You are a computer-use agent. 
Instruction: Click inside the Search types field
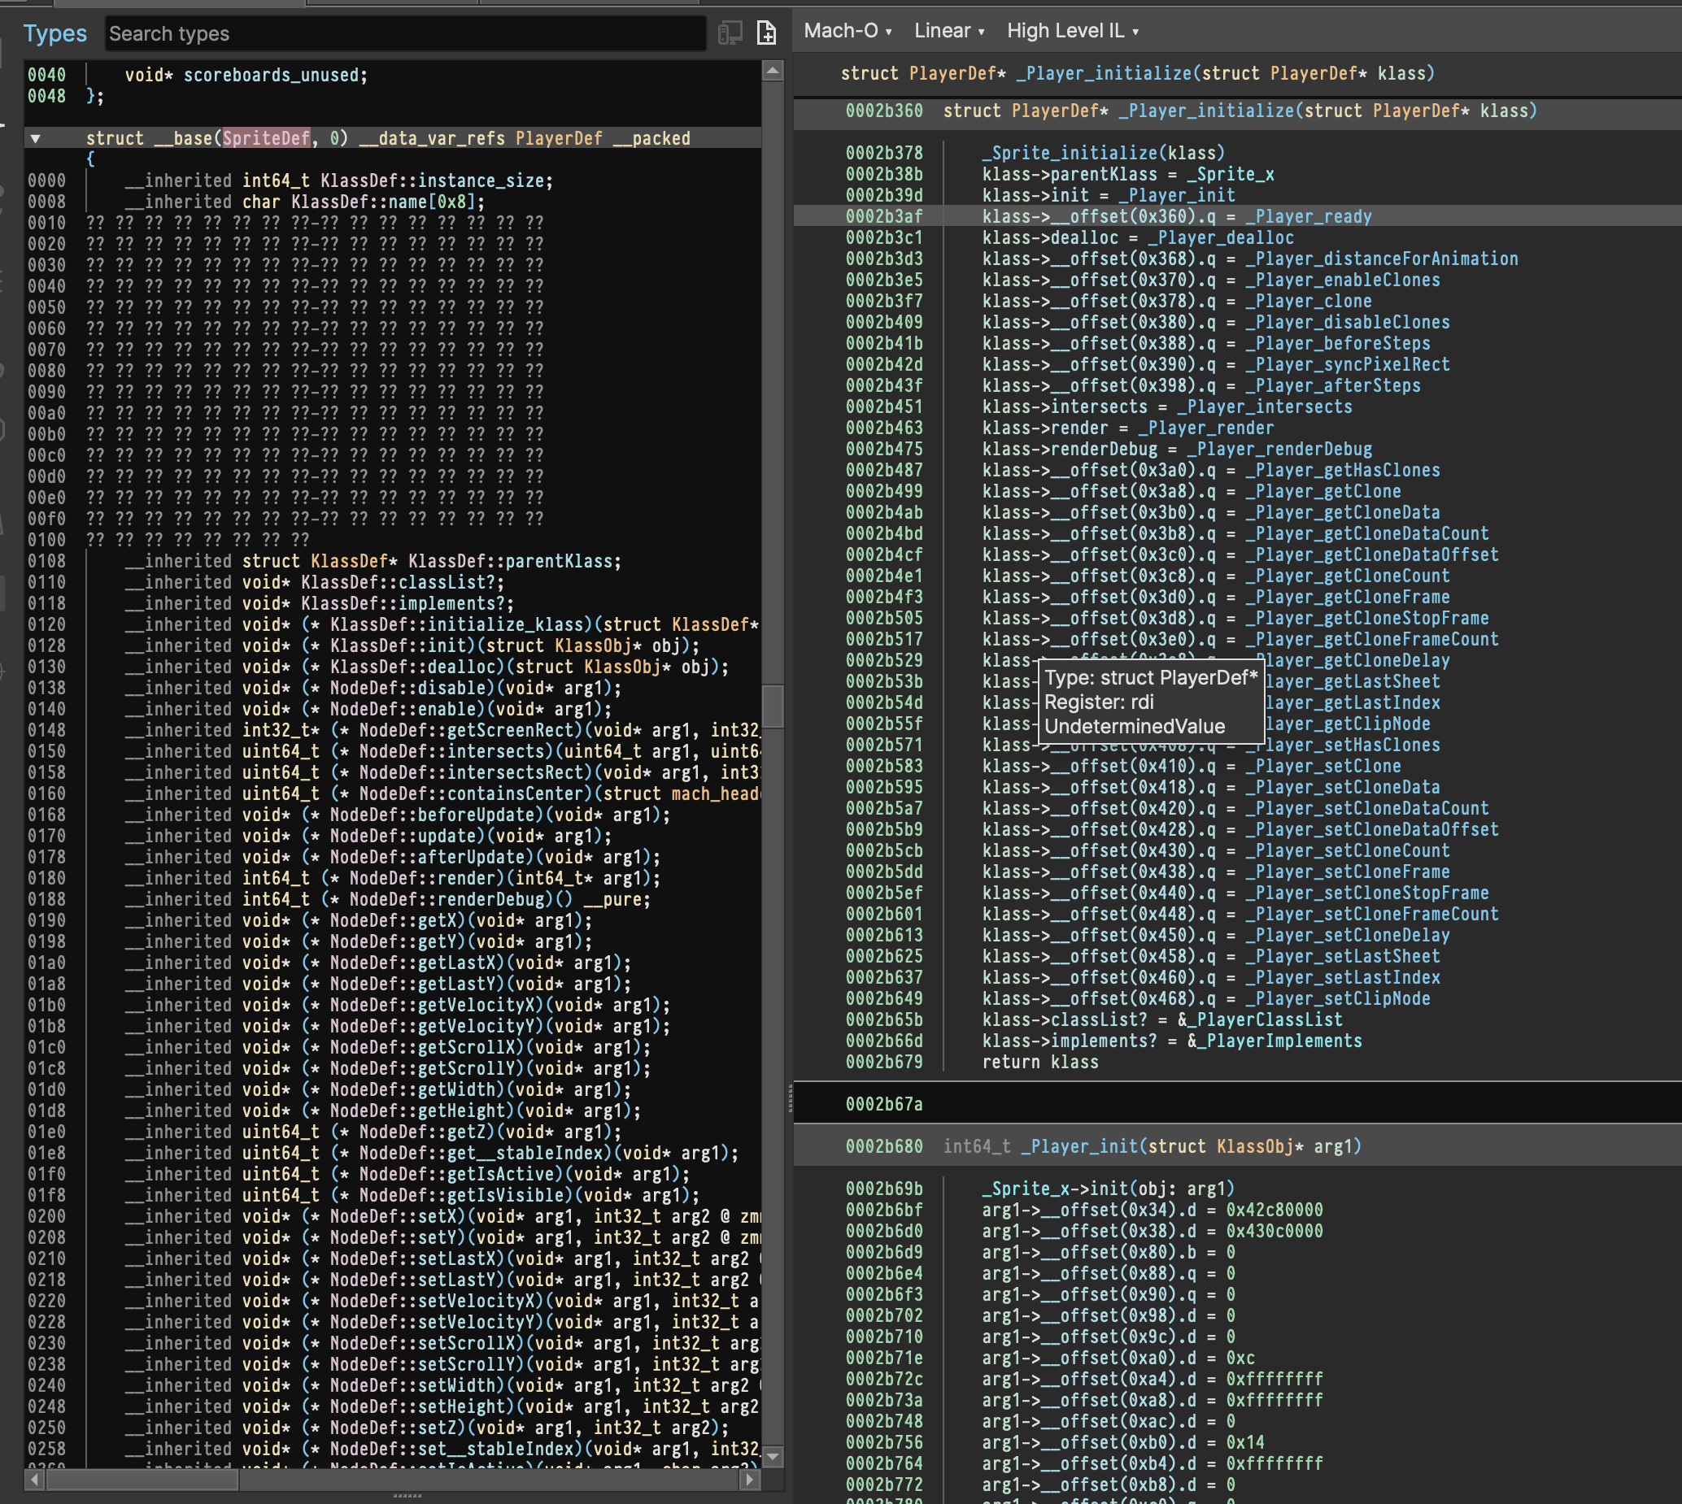coord(405,34)
